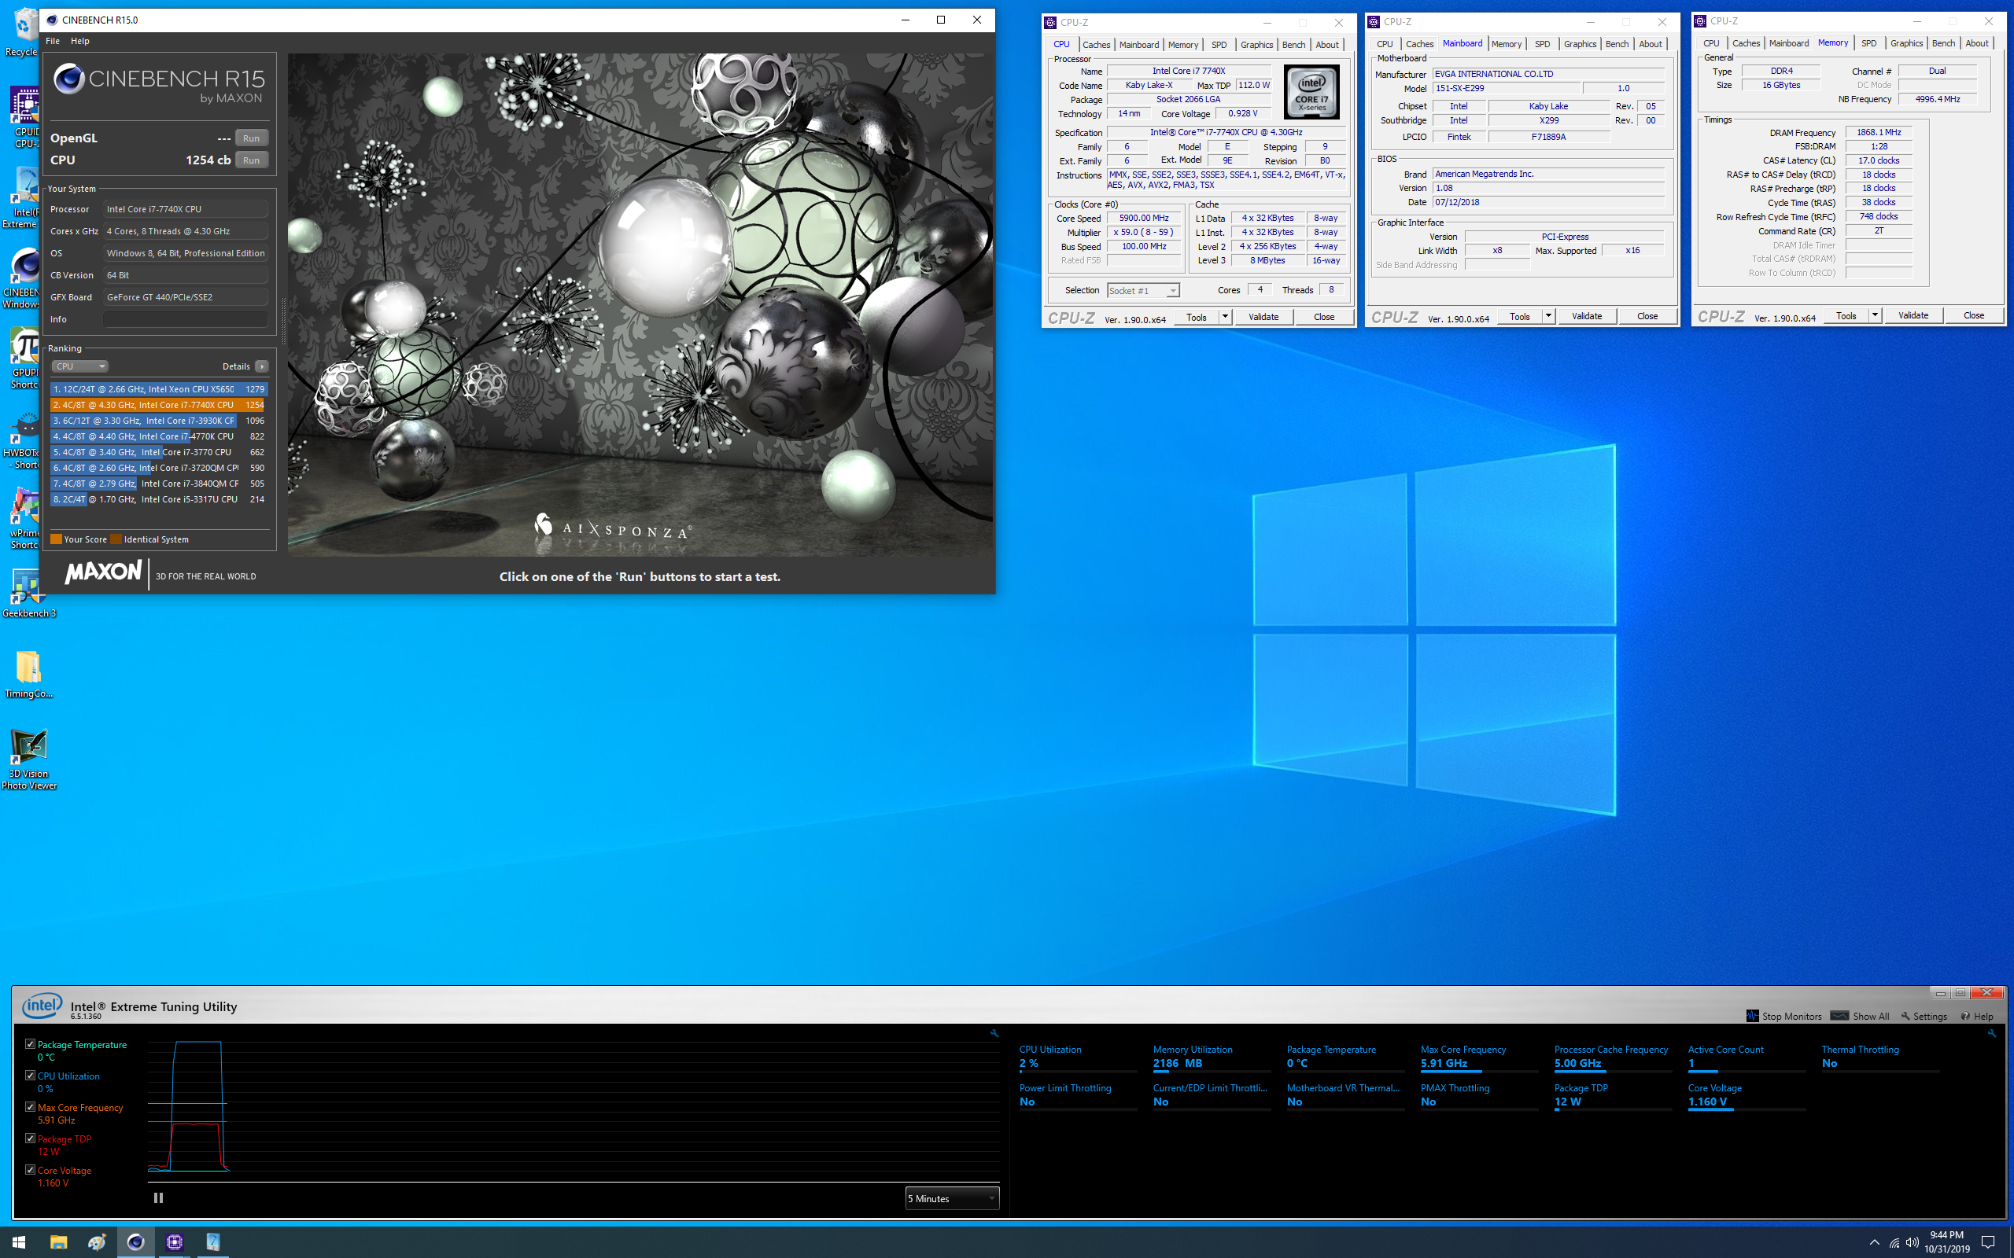Open File Explorer from the taskbar

point(58,1242)
